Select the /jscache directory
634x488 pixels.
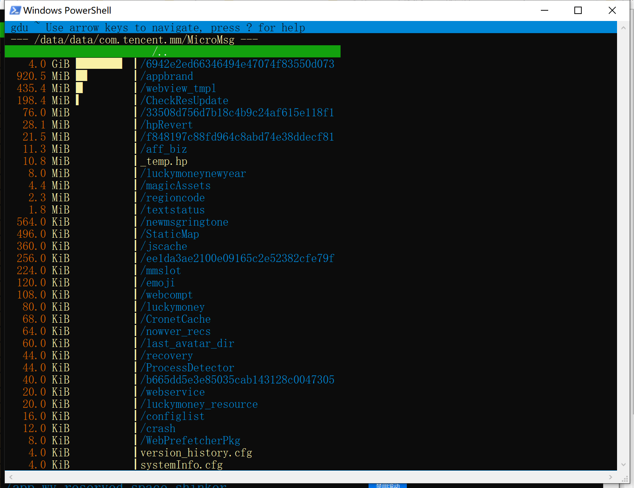coord(164,246)
